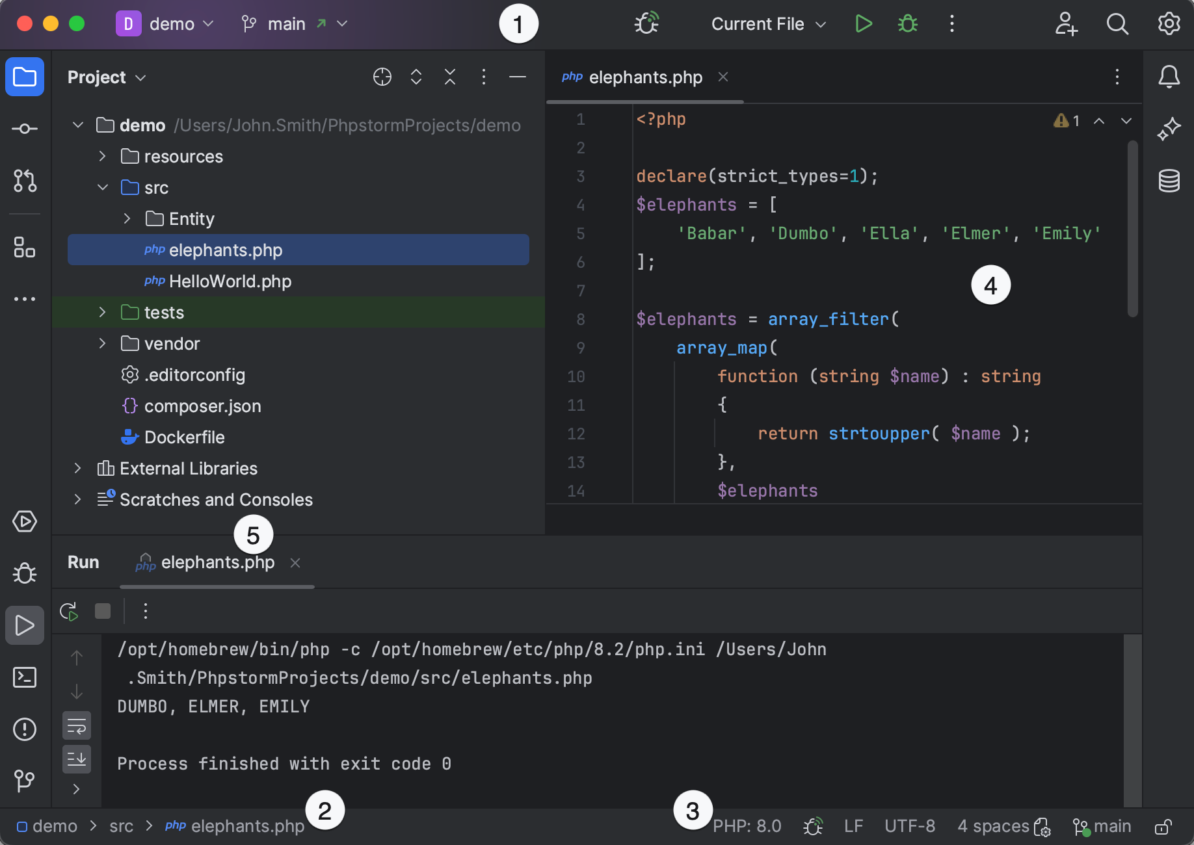Click PHP: 8.0 in the status bar
The width and height of the screenshot is (1194, 845).
[748, 826]
